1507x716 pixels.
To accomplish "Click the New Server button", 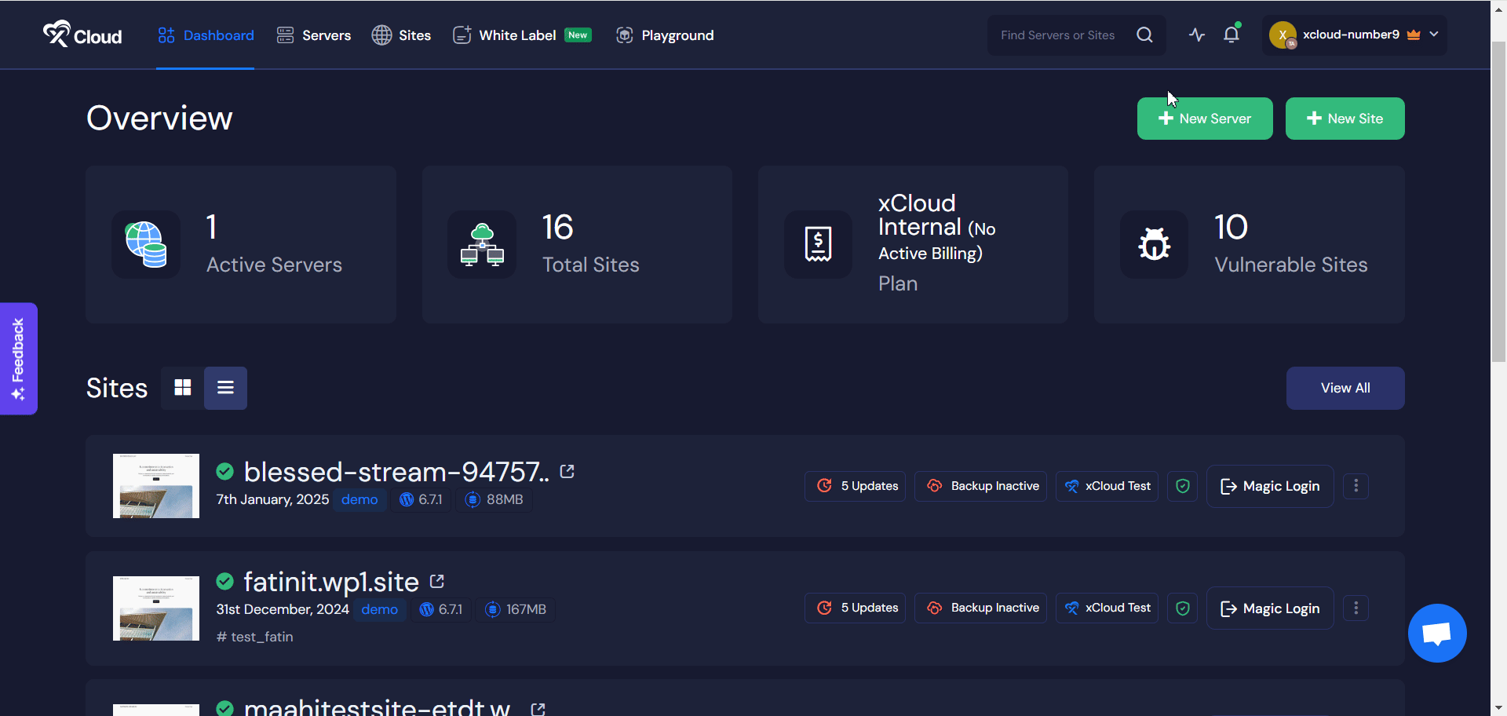I will (x=1205, y=119).
